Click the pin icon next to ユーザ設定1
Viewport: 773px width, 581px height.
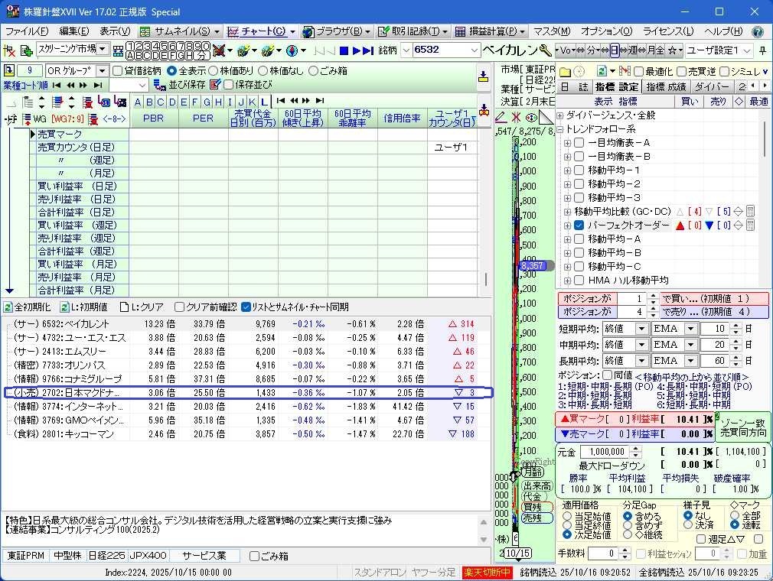[762, 50]
